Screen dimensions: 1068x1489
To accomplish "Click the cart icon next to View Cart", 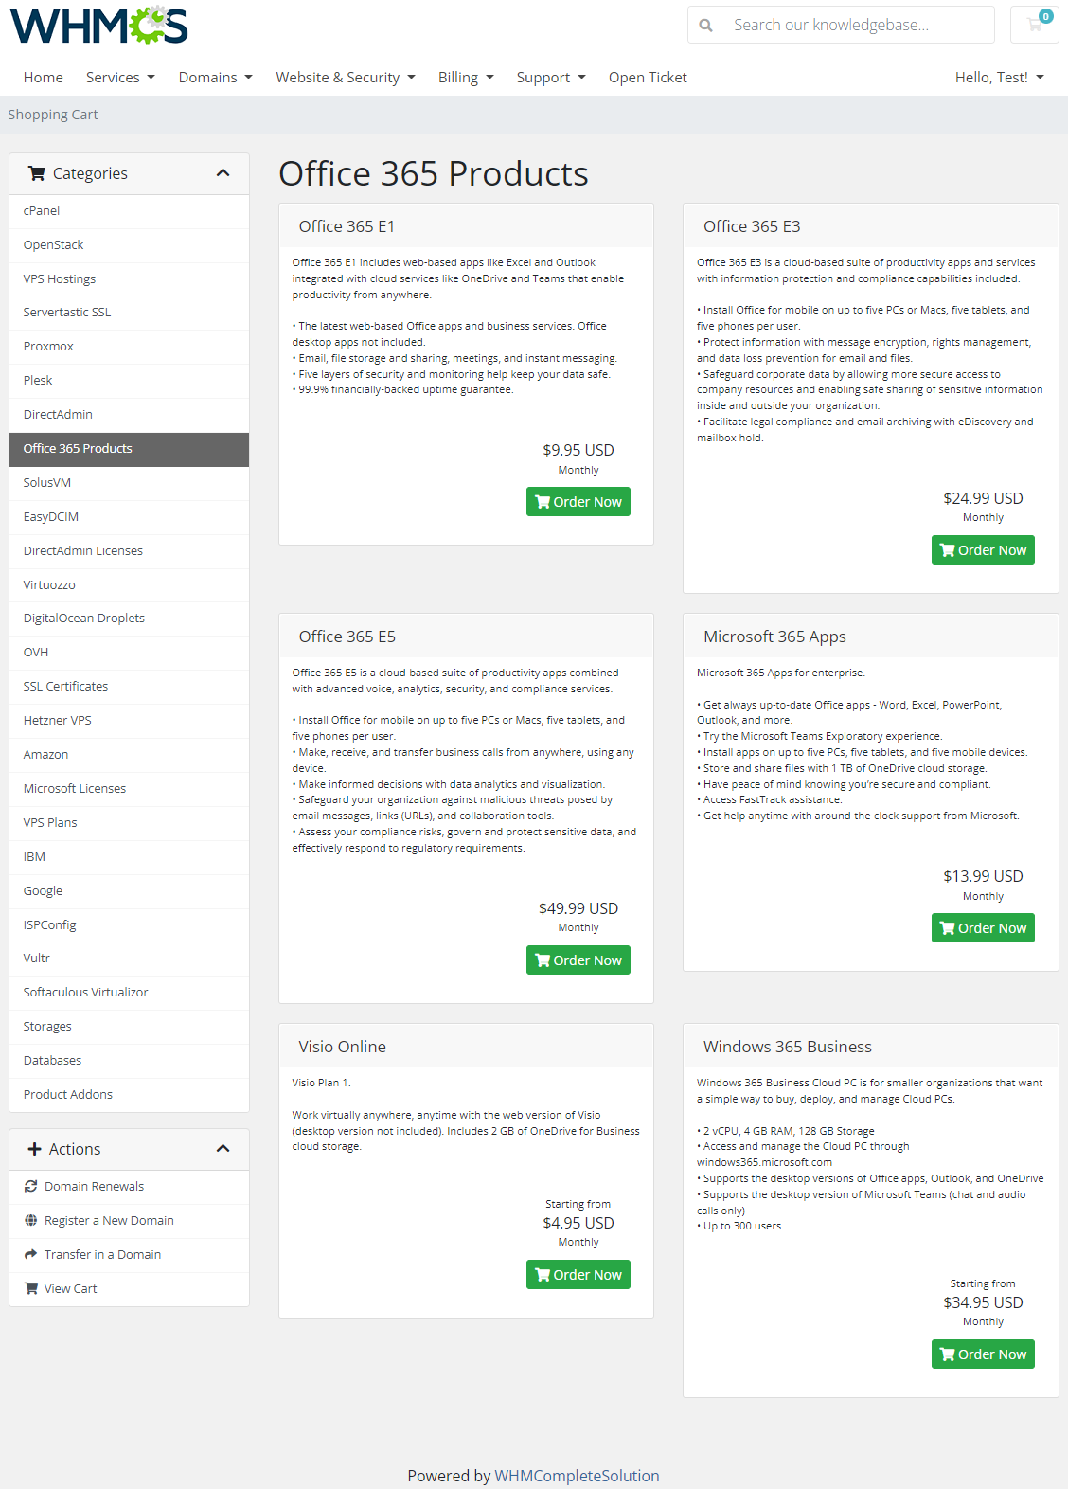I will pos(31,1288).
